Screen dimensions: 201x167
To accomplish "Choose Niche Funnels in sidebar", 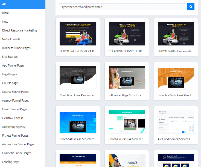I will [11, 39].
